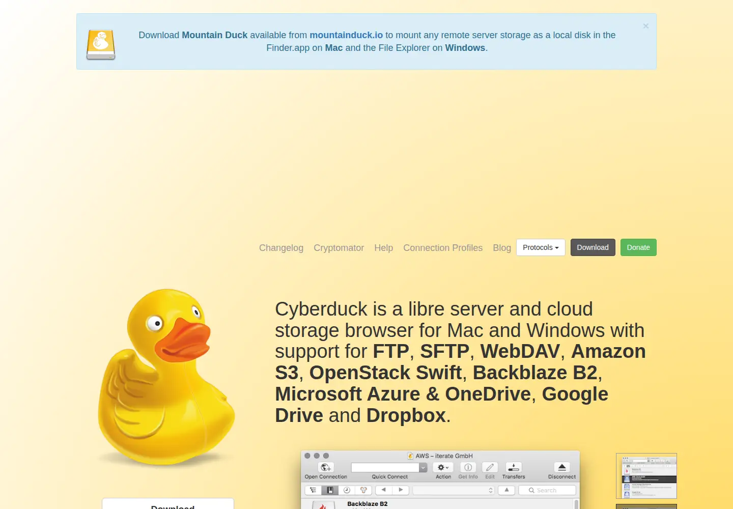Click the yellow Cyberduck duck logo
733x509 pixels.
click(166, 377)
